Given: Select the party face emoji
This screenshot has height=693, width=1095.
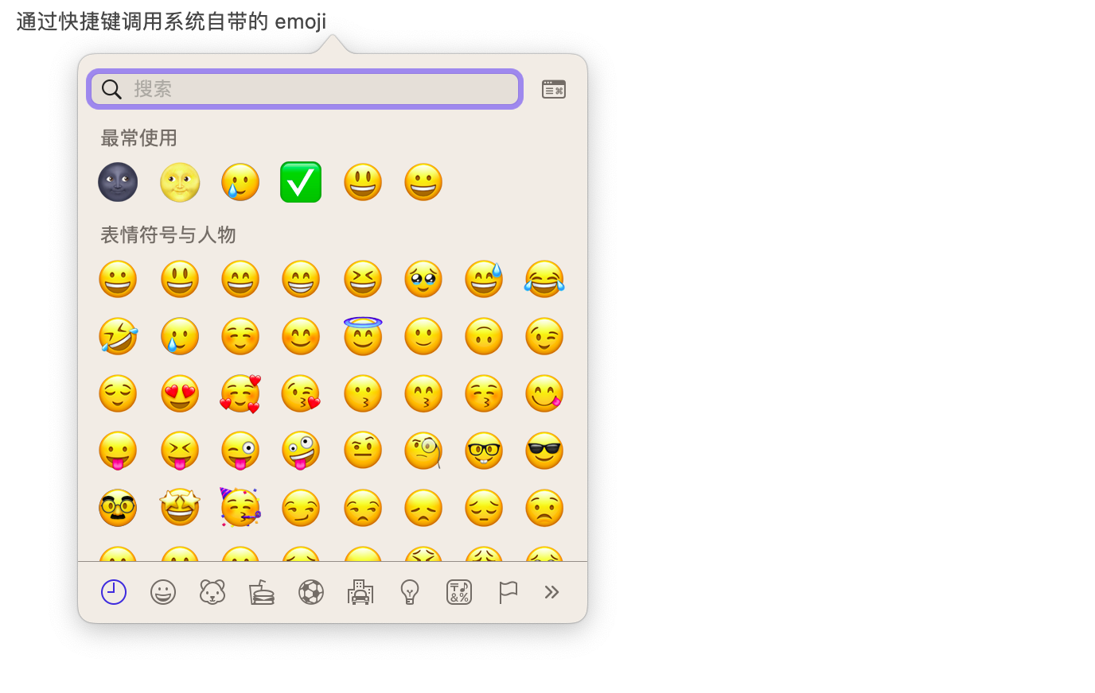Looking at the screenshot, I should coord(240,508).
